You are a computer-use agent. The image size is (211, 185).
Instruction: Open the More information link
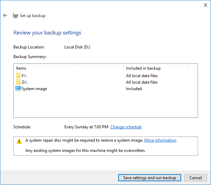[160, 140]
